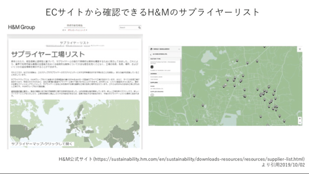Click the factory type badge icon in the sidebar
The image size is (309, 174).
(x=152, y=67)
